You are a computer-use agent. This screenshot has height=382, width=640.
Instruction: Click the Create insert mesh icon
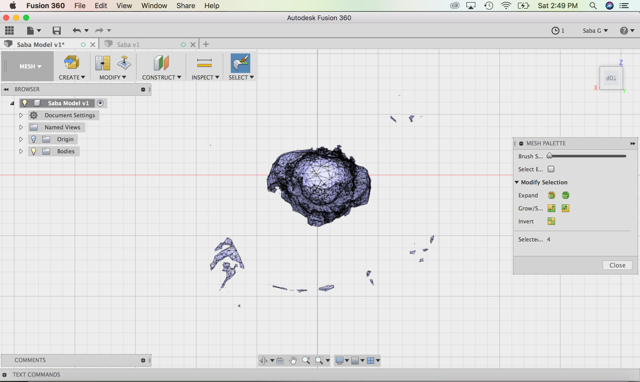pos(72,62)
